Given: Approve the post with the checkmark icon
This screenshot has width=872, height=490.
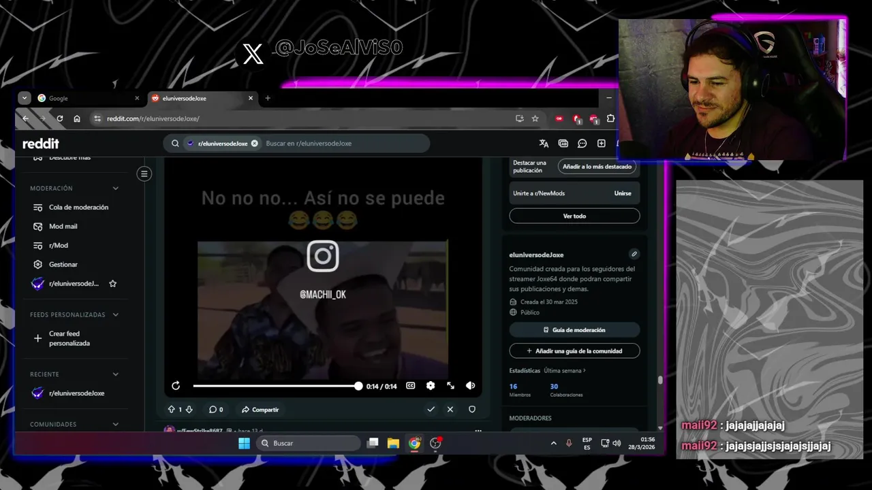Looking at the screenshot, I should (431, 410).
